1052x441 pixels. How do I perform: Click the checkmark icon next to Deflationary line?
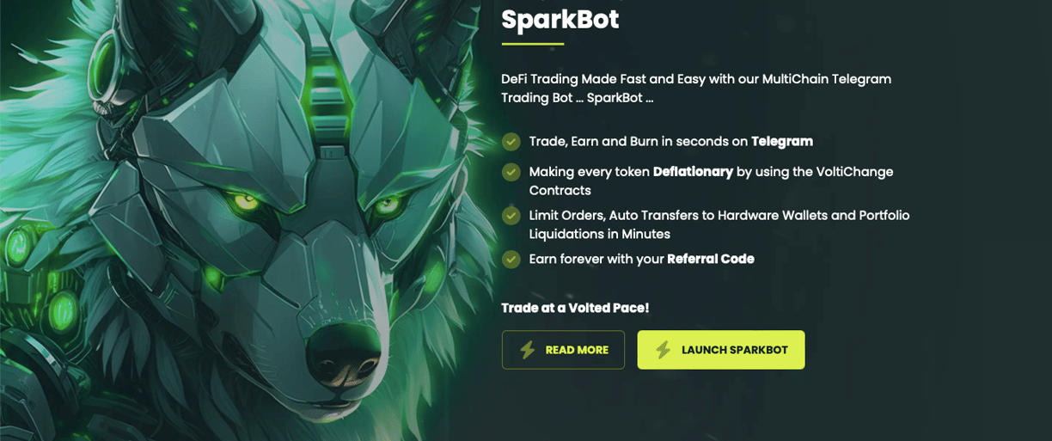(x=511, y=172)
